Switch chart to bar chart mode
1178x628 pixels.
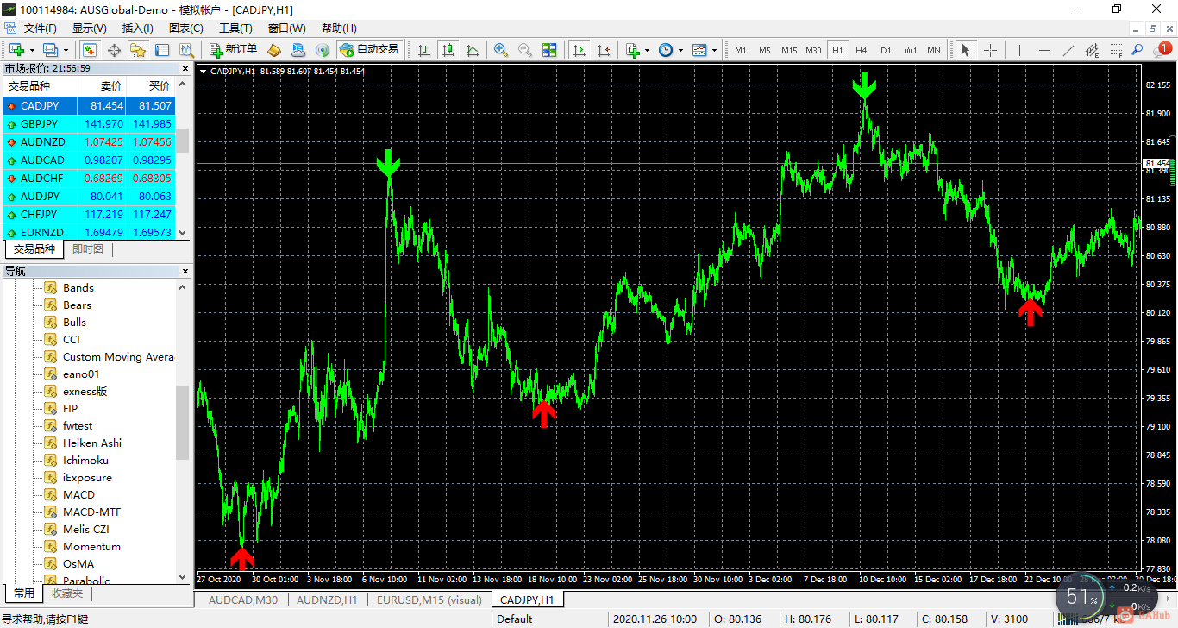[x=424, y=50]
